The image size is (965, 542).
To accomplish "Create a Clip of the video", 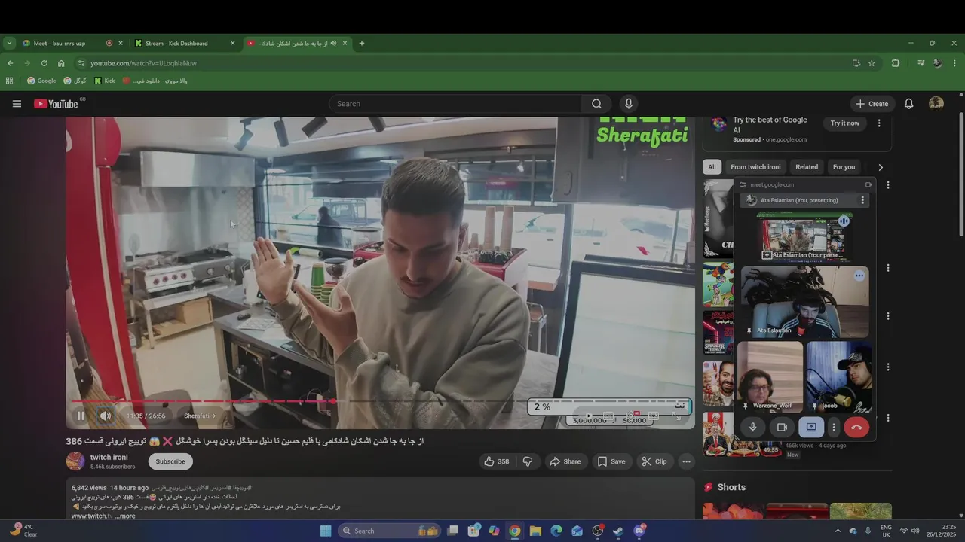I will (x=654, y=461).
